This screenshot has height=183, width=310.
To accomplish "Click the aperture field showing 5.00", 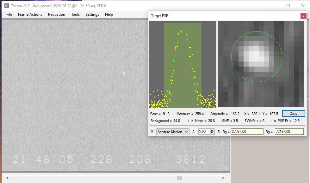I will tap(203, 132).
